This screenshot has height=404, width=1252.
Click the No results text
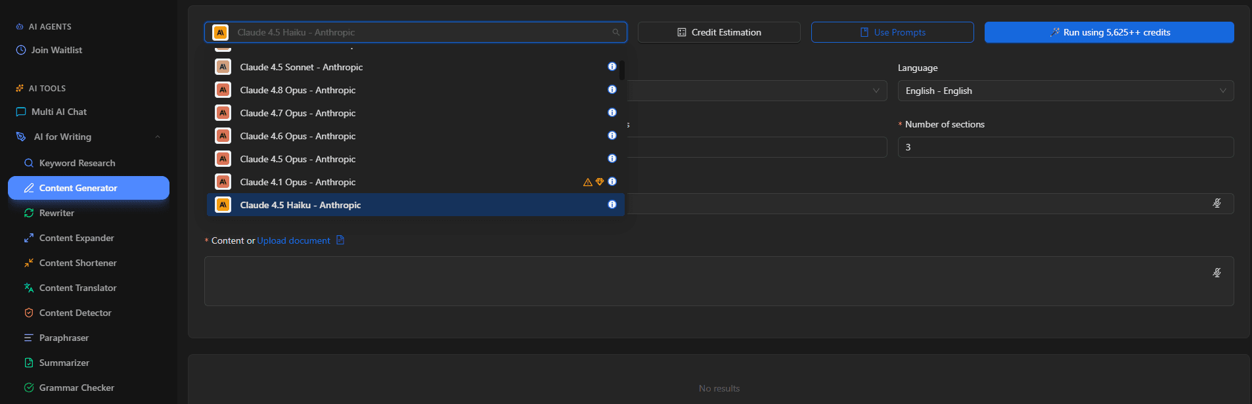(719, 388)
